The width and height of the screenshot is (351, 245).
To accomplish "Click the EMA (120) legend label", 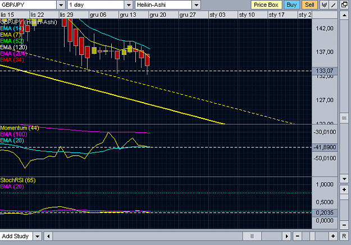I will click(13, 48).
